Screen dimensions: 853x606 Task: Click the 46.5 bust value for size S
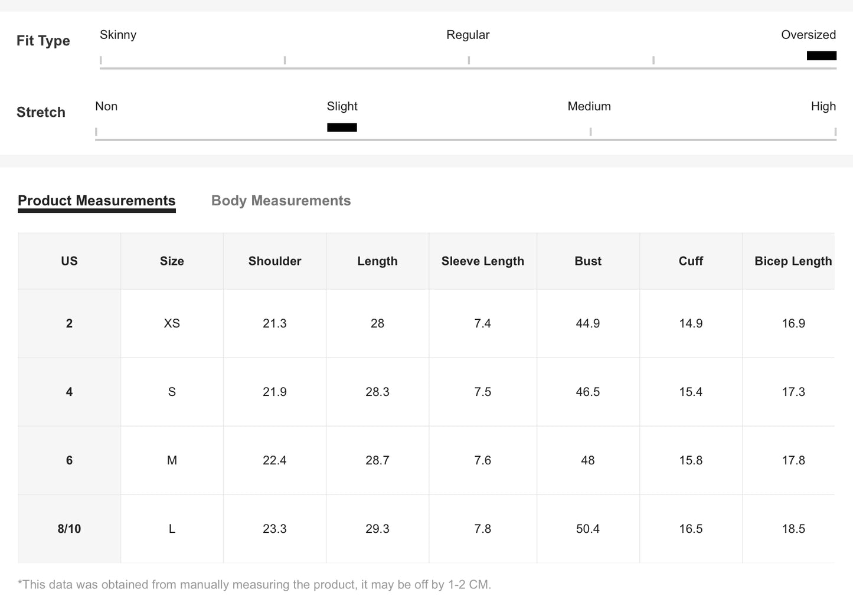click(588, 392)
